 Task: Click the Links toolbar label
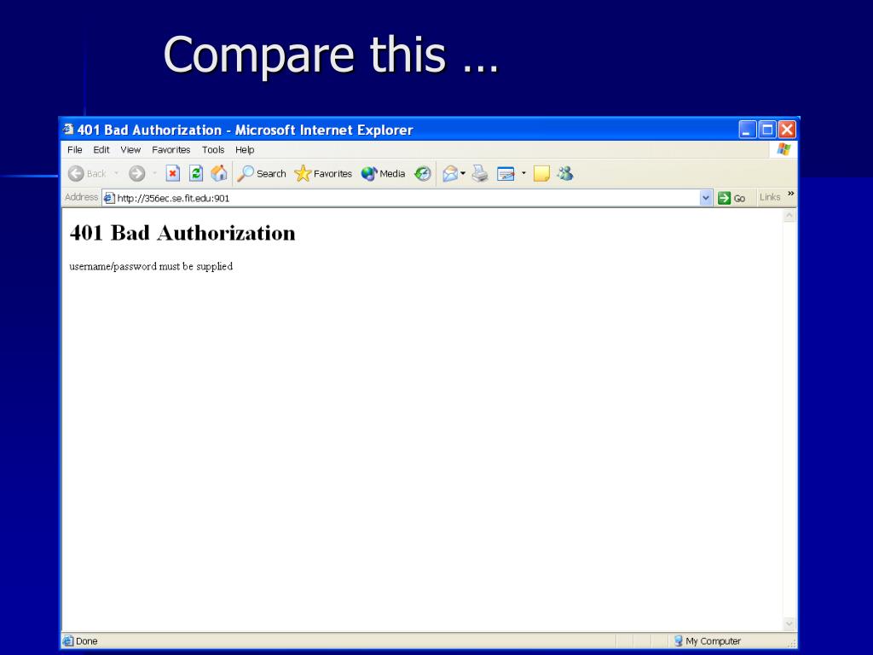pyautogui.click(x=770, y=197)
